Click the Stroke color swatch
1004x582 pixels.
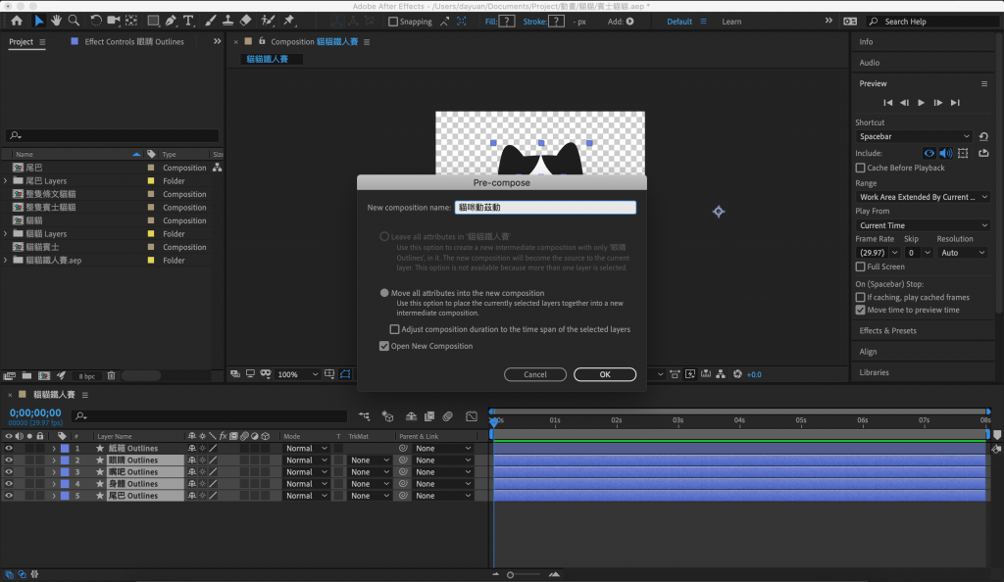[557, 22]
